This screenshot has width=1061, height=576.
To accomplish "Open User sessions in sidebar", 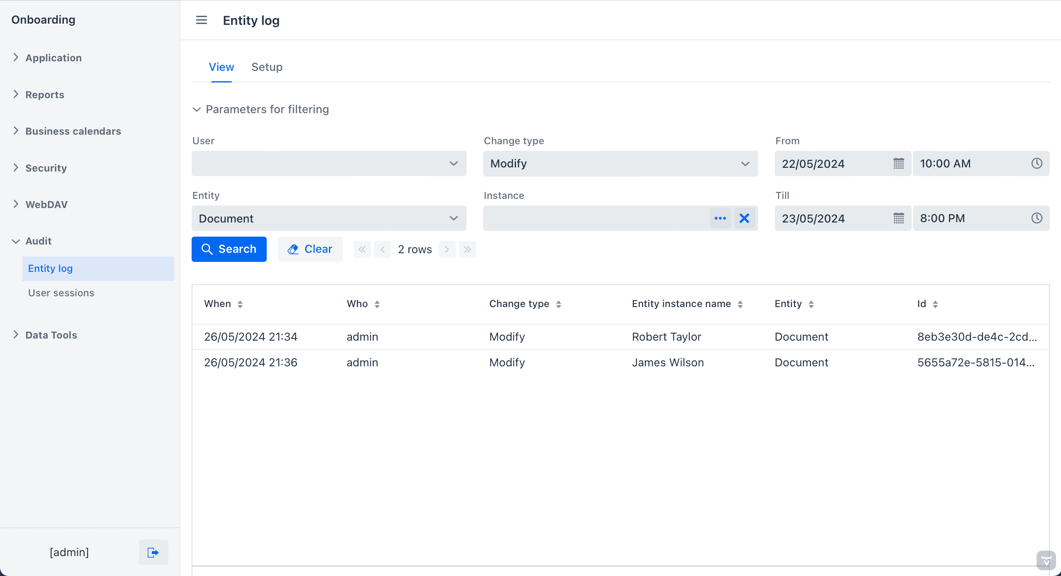I will (x=61, y=293).
